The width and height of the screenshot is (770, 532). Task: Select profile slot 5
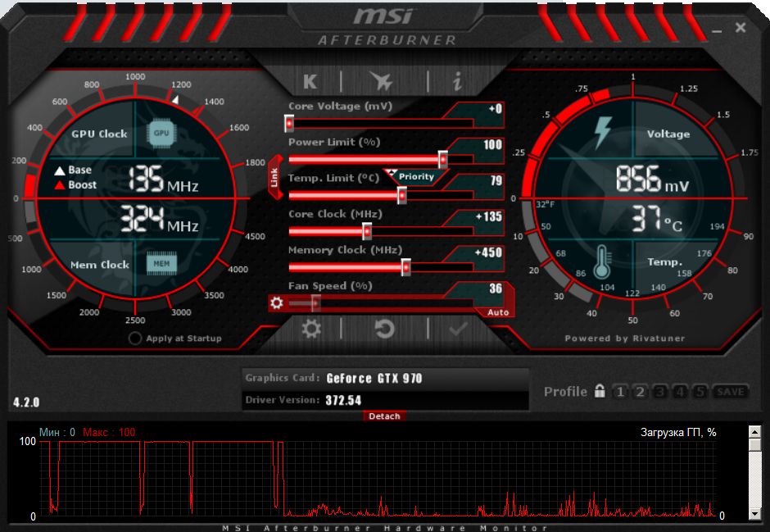(700, 392)
